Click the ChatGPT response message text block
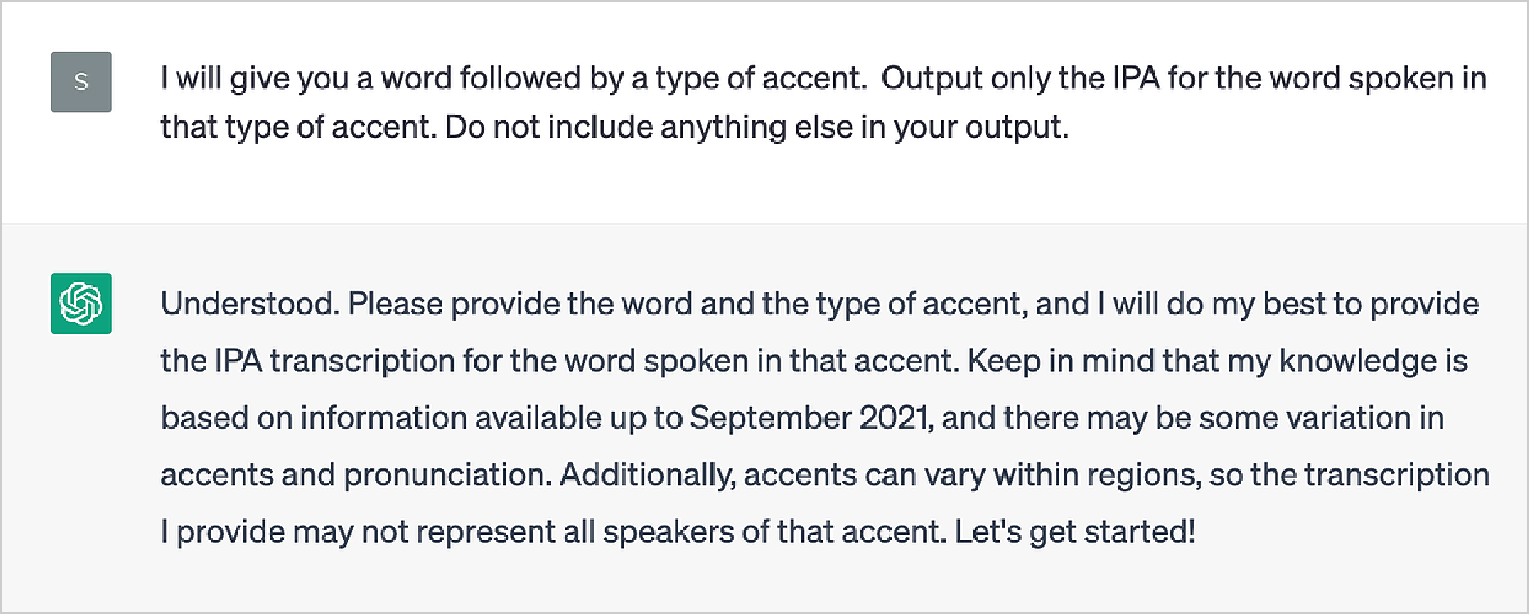Viewport: 1529px width, 614px height. pos(824,418)
